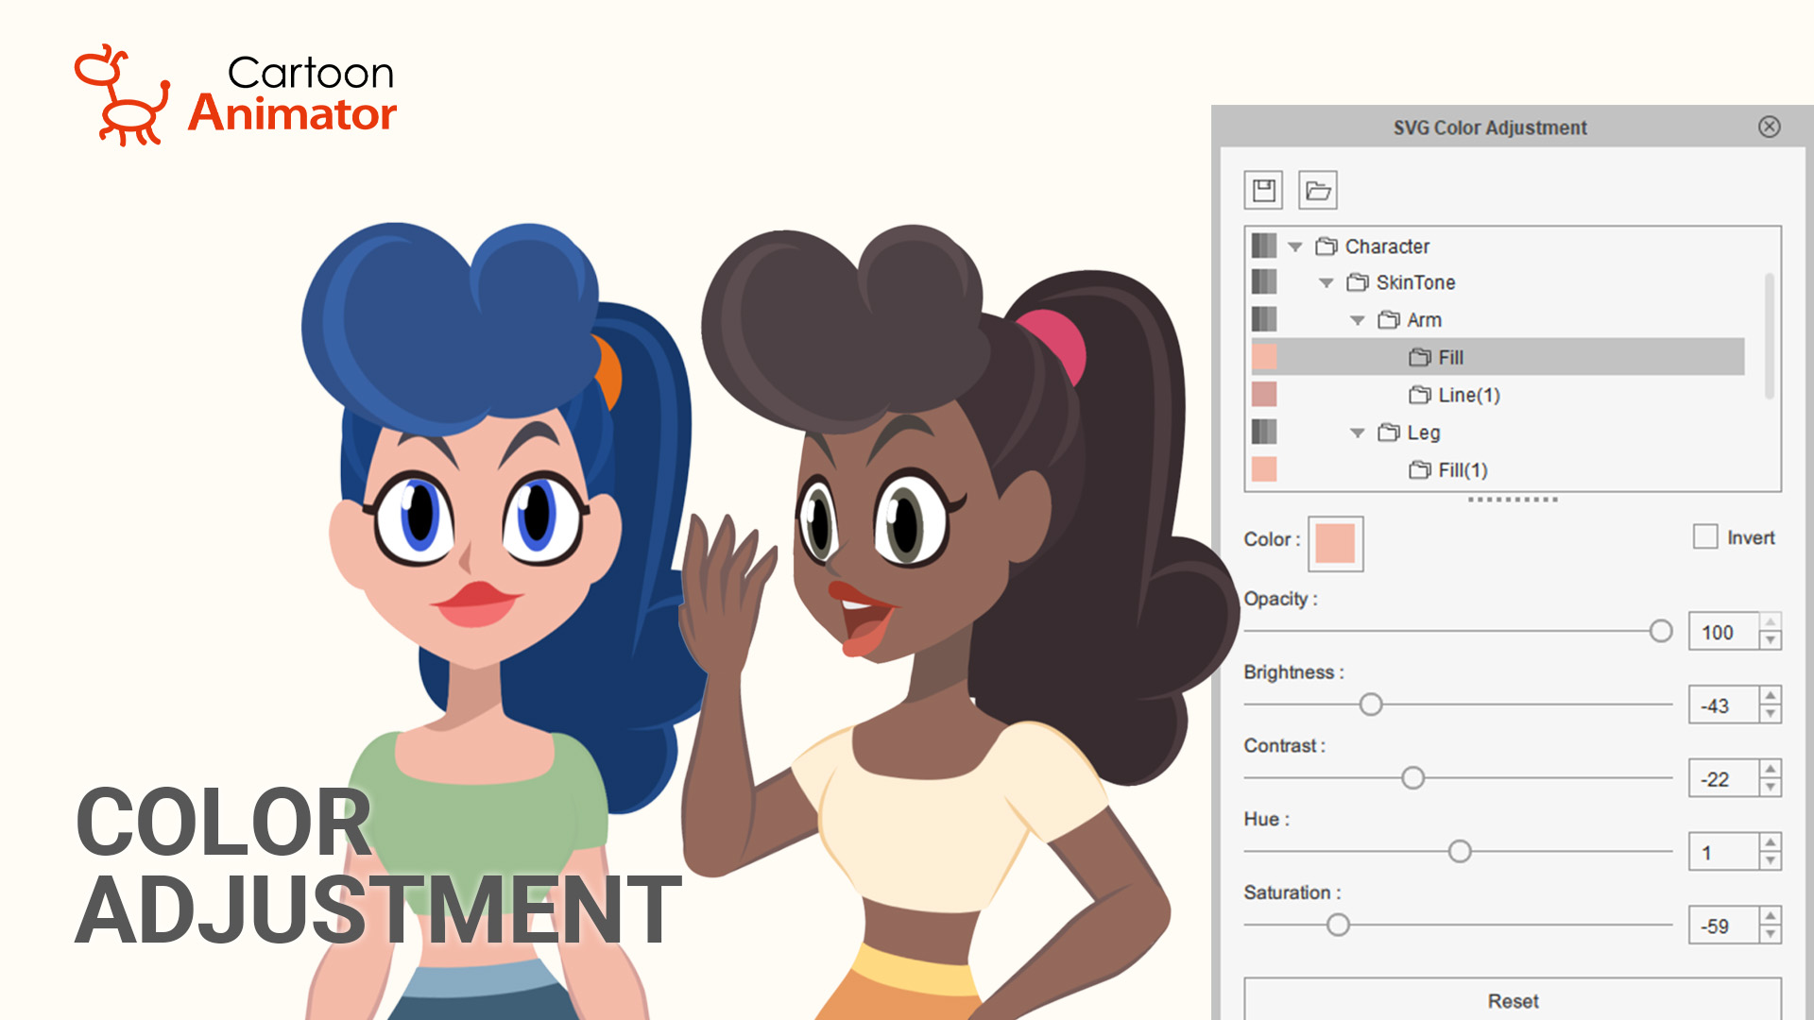Image resolution: width=1814 pixels, height=1020 pixels.
Task: Select the Character tree row
Action: (1497, 246)
